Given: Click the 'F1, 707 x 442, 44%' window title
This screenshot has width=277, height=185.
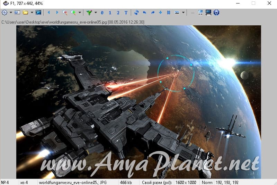Looking at the screenshot, I should (x=27, y=3).
